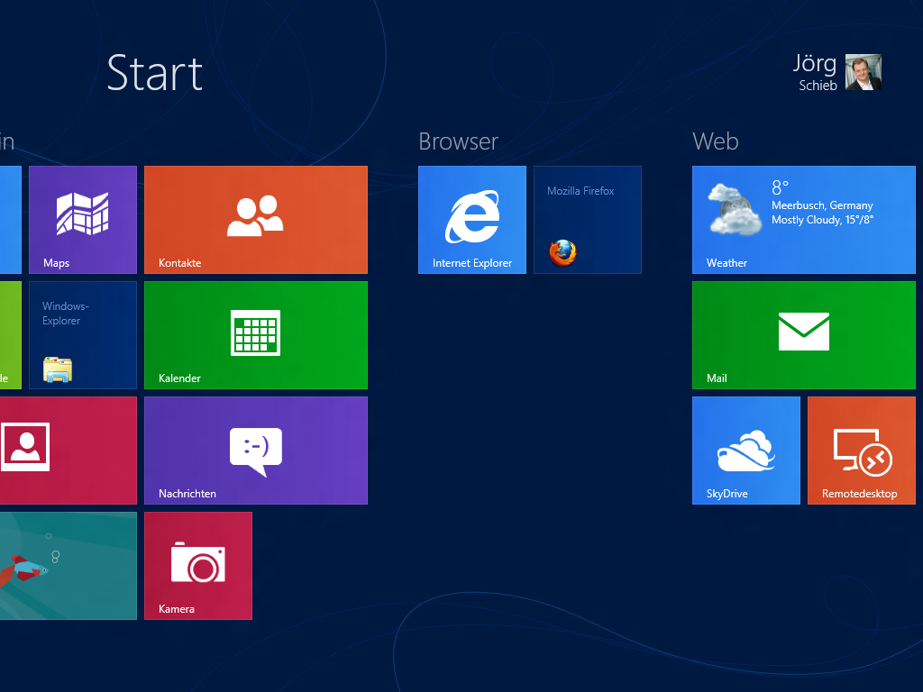Select the Web group heading
This screenshot has width=923, height=692.
pyautogui.click(x=716, y=141)
